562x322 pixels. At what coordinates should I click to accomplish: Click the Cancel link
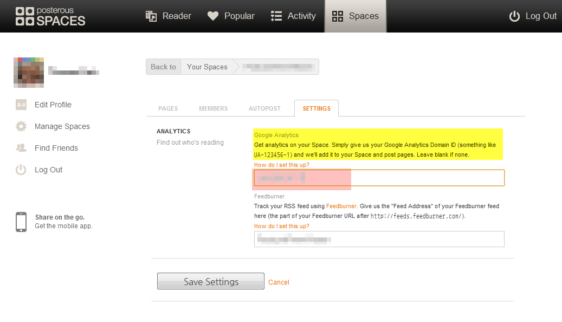point(279,282)
